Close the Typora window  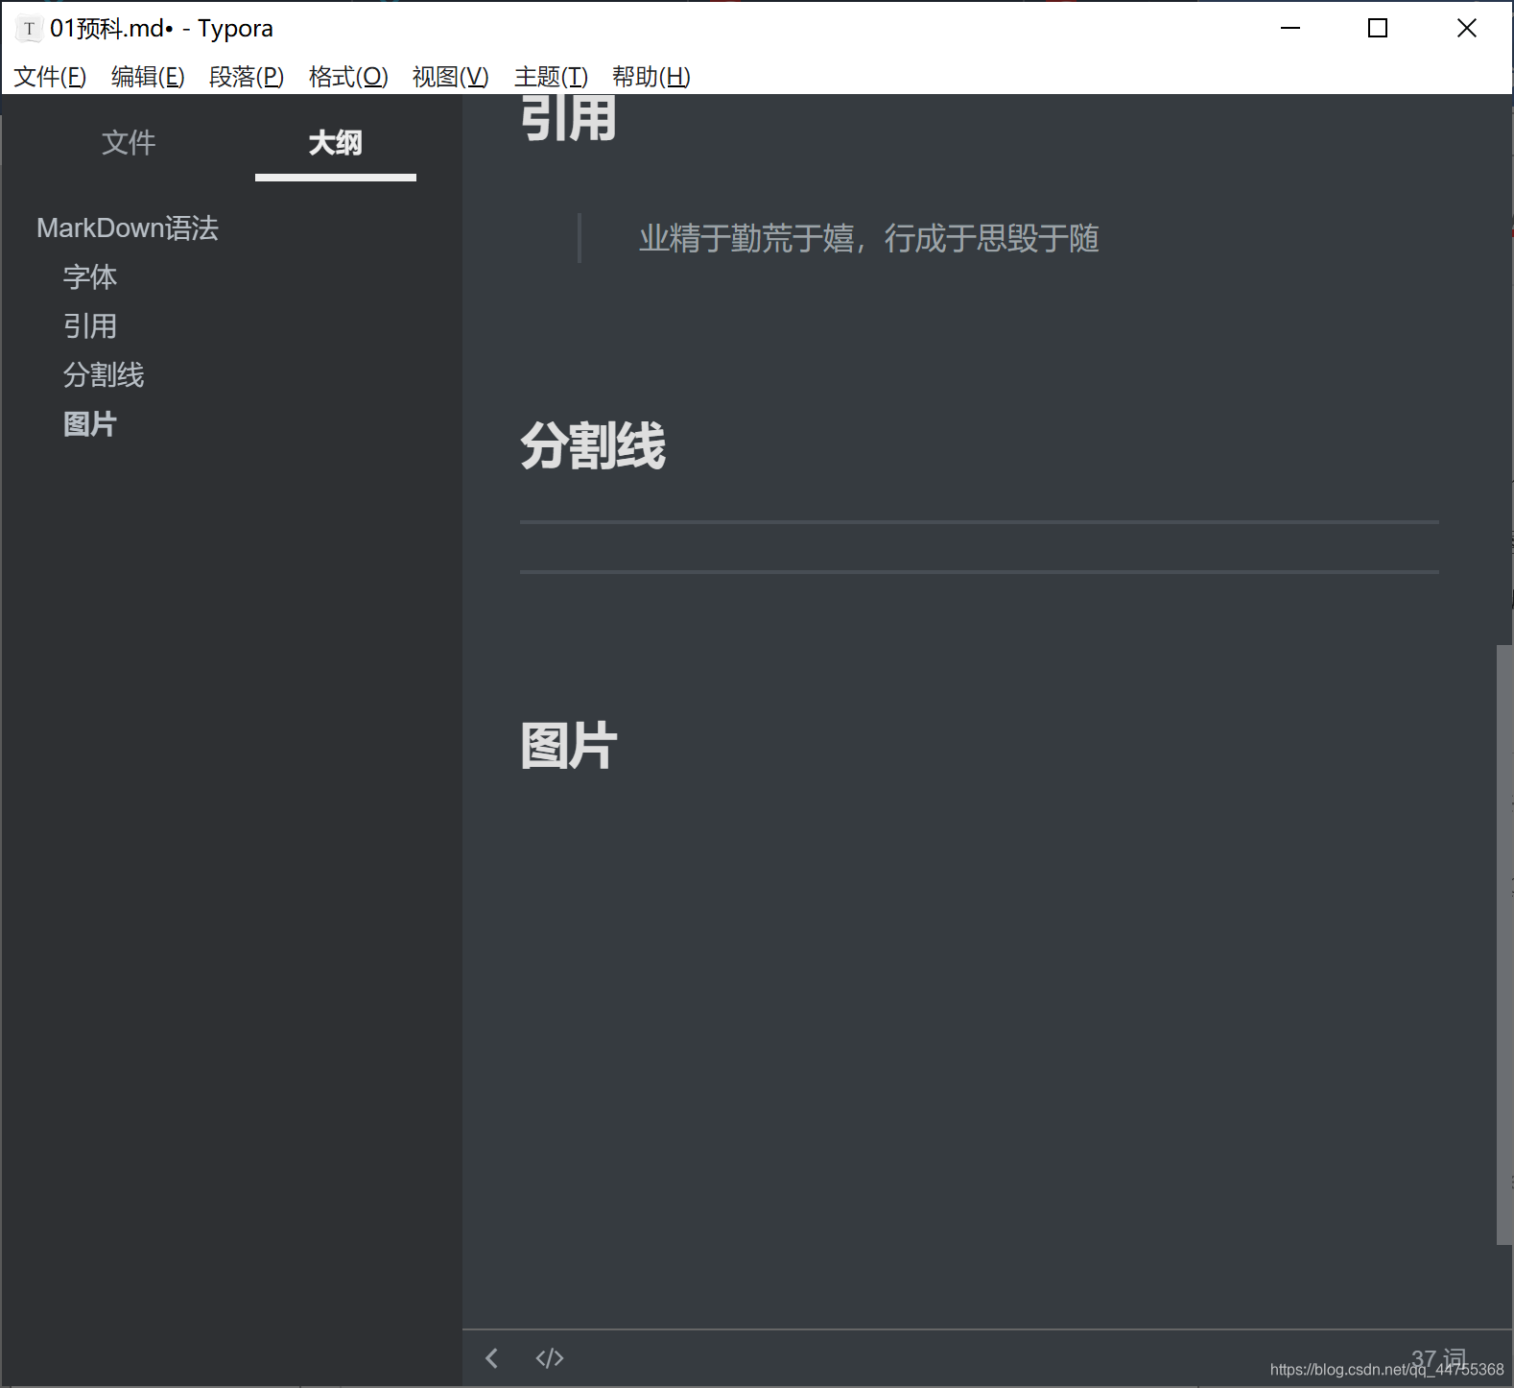coord(1467,29)
